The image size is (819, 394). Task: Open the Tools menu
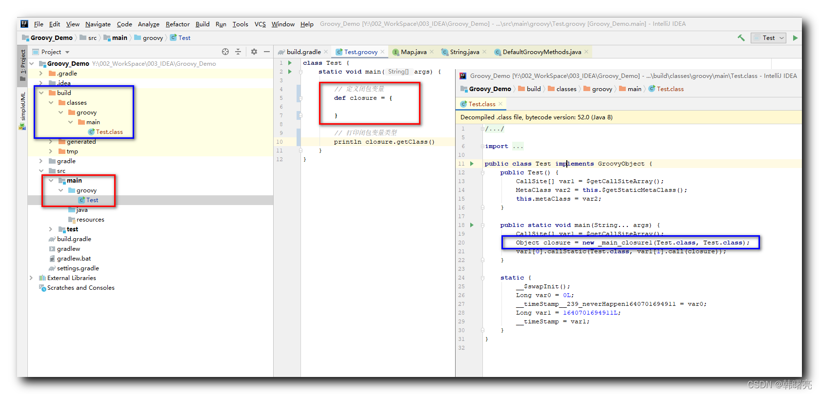point(240,24)
